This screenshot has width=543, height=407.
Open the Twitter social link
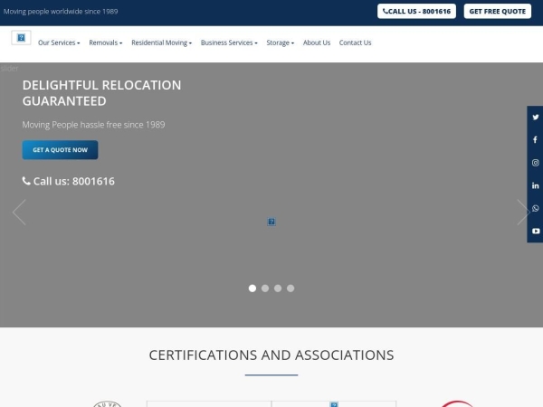point(535,118)
